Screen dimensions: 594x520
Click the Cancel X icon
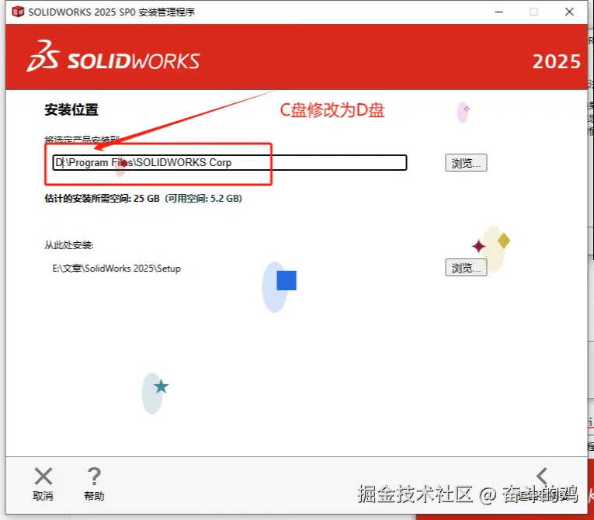click(43, 477)
